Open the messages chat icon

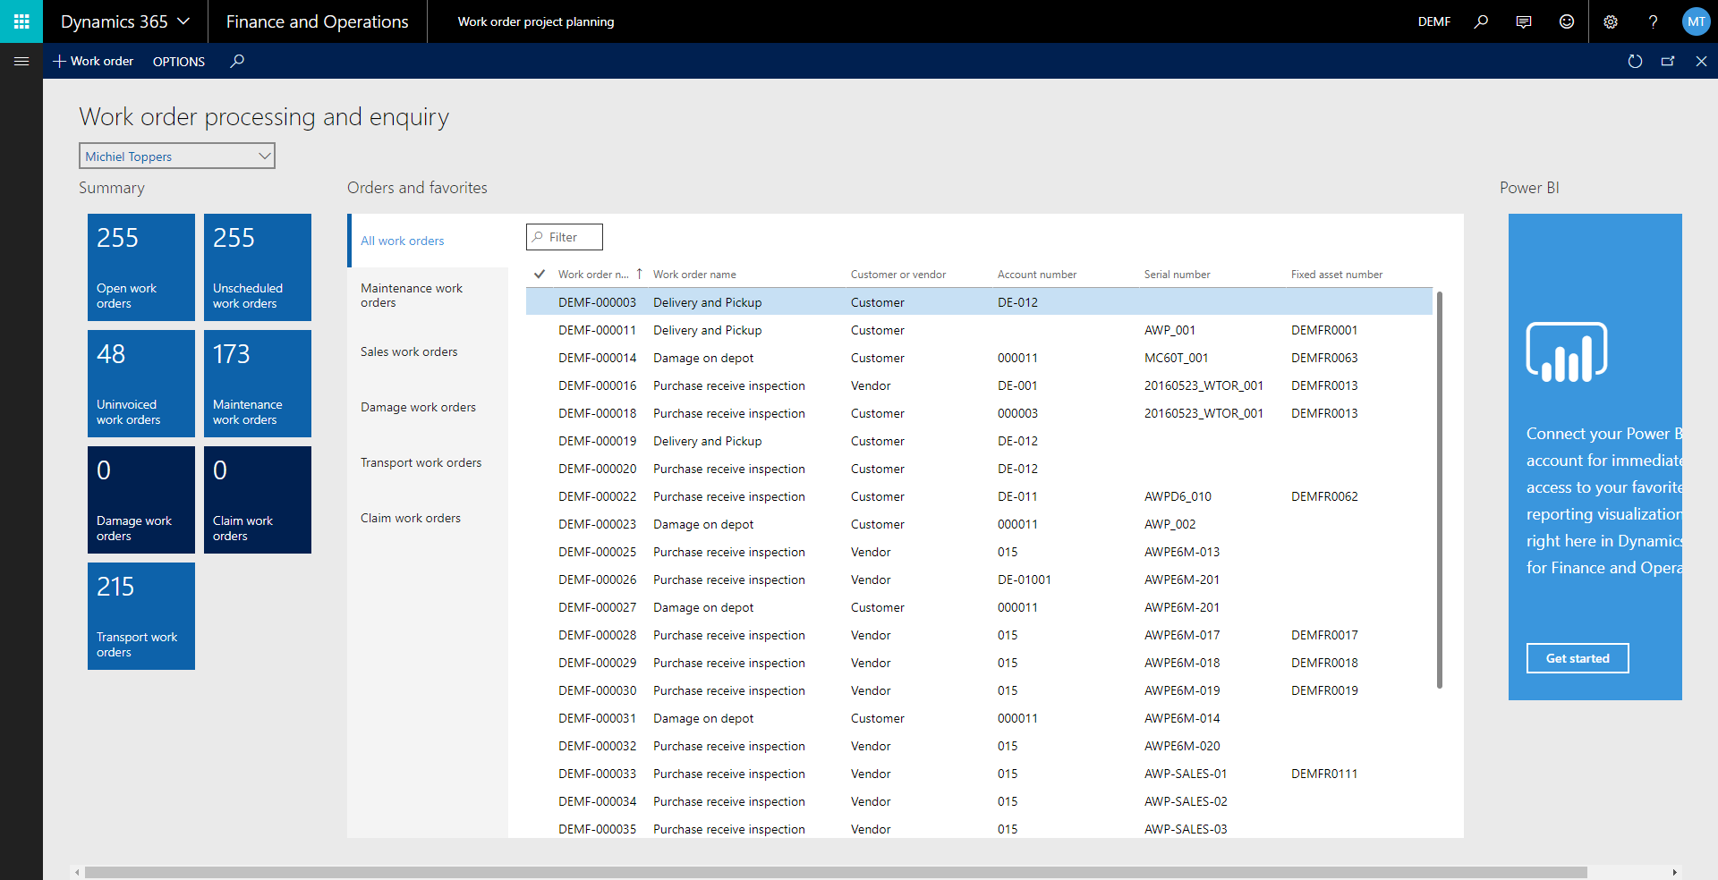coord(1524,21)
